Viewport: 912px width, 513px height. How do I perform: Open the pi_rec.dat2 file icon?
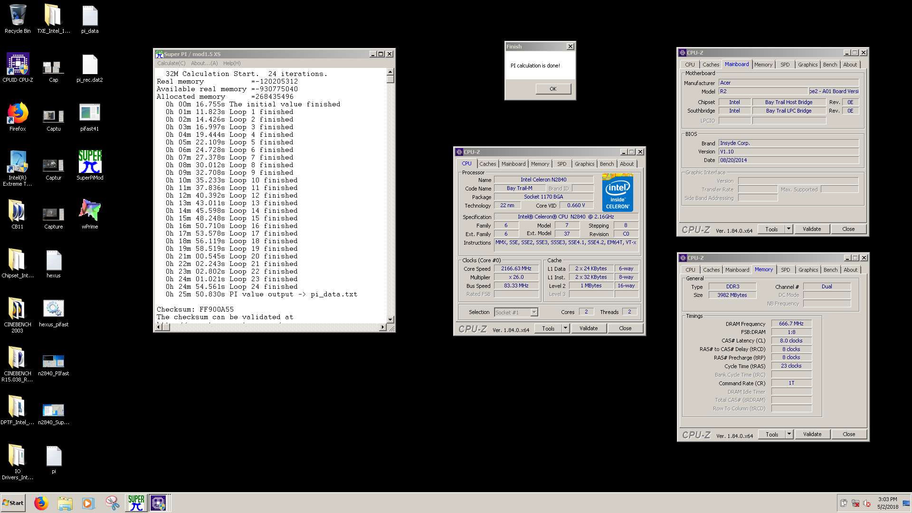[90, 68]
